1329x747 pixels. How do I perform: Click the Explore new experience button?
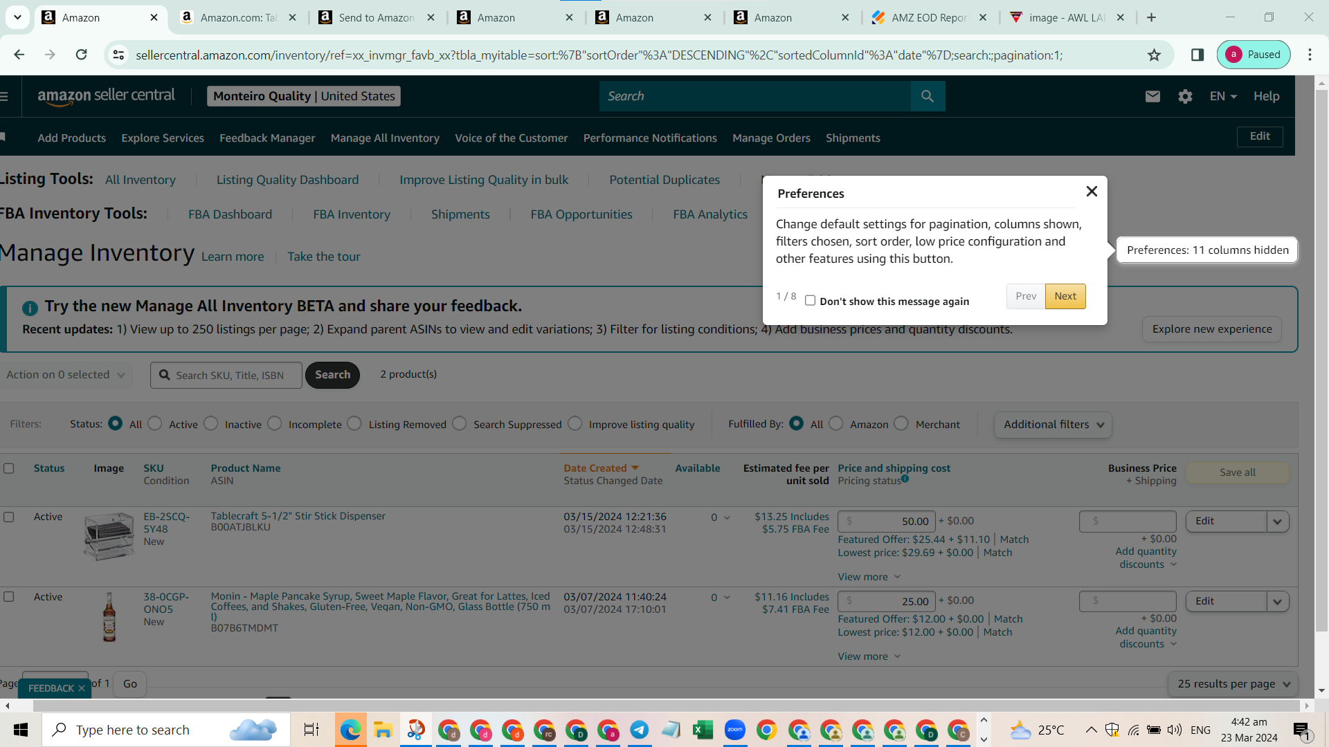pyautogui.click(x=1212, y=329)
